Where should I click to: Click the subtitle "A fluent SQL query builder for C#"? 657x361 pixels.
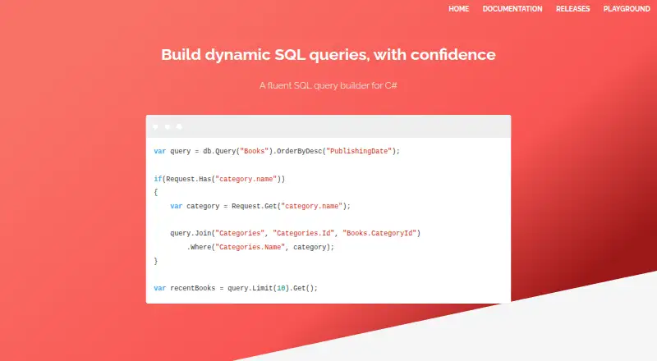[x=328, y=85]
